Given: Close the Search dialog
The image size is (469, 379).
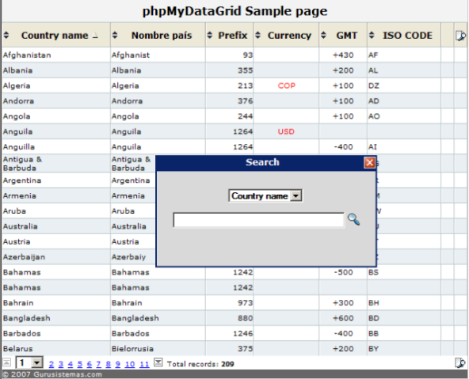Looking at the screenshot, I should coord(370,162).
